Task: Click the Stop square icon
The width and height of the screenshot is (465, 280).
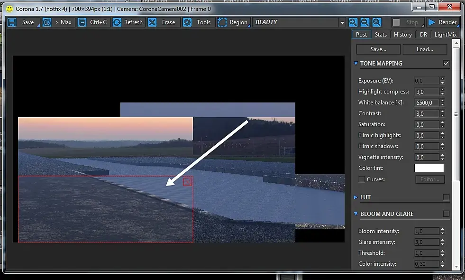Action: (x=396, y=22)
